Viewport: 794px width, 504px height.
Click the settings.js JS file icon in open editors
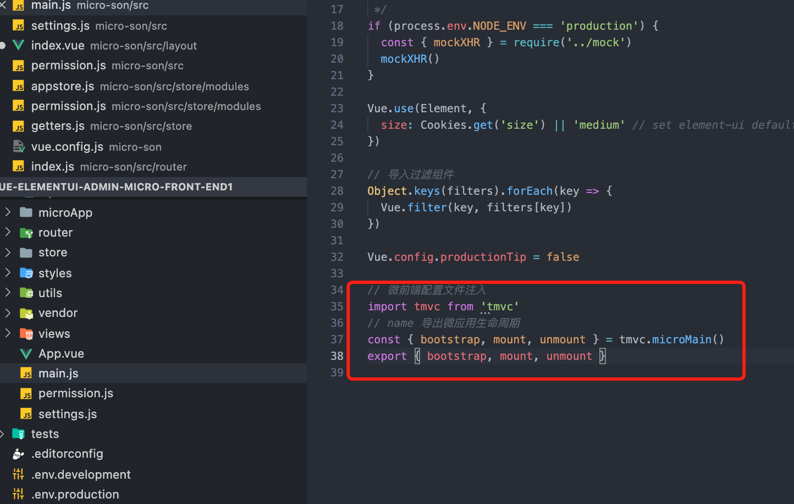tap(19, 26)
